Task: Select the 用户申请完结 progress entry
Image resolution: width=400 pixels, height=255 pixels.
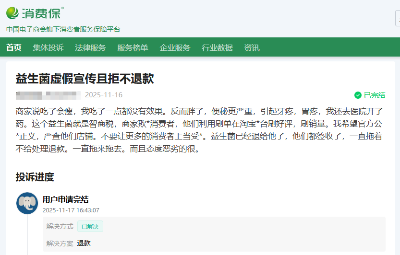Action: 65,200
